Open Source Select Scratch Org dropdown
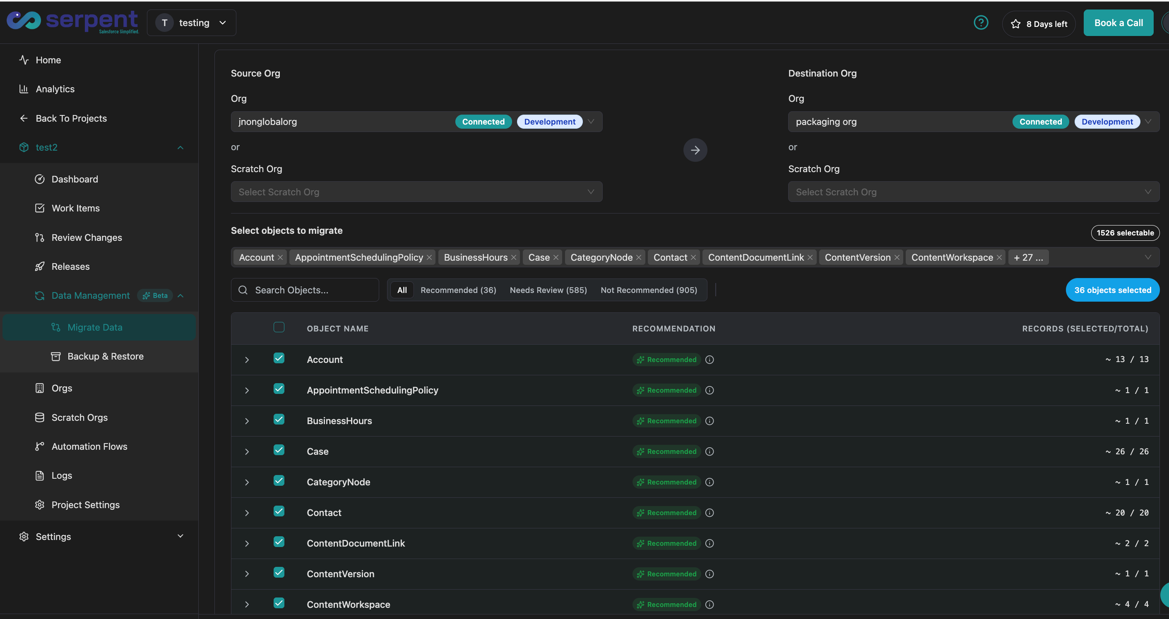This screenshot has width=1169, height=619. point(416,192)
